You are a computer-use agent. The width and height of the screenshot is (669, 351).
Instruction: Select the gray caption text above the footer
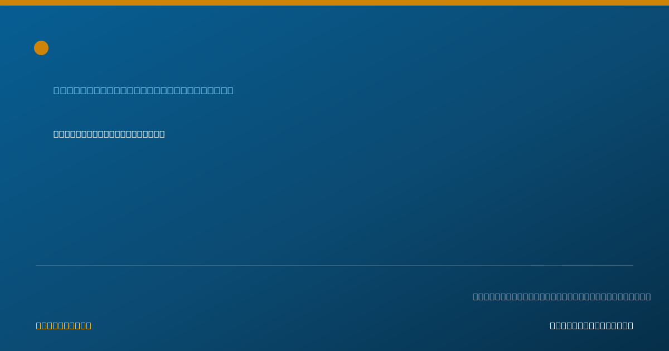pyautogui.click(x=561, y=296)
